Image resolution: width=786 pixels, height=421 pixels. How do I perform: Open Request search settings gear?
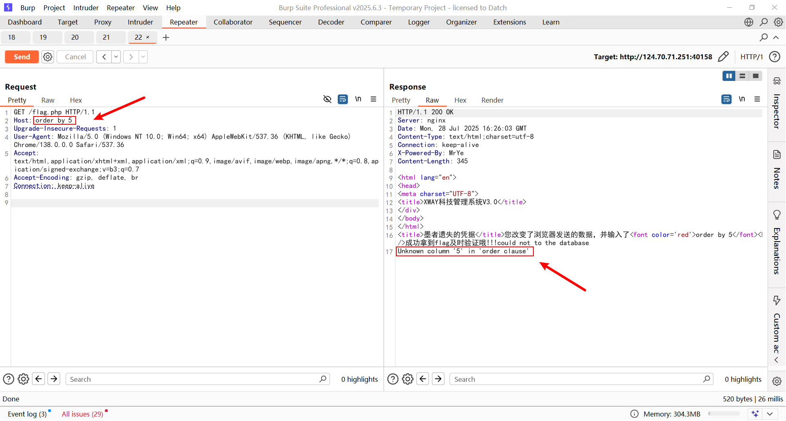coord(23,379)
